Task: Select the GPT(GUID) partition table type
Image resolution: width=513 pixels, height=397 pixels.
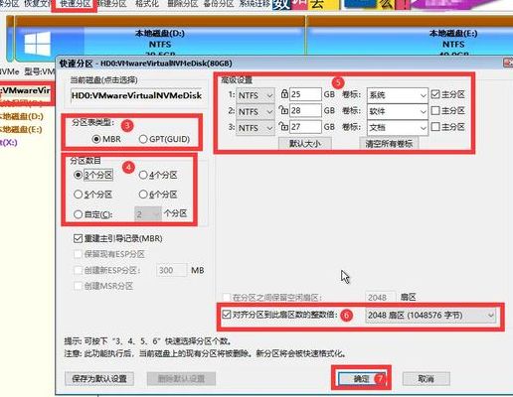Action: [165, 139]
